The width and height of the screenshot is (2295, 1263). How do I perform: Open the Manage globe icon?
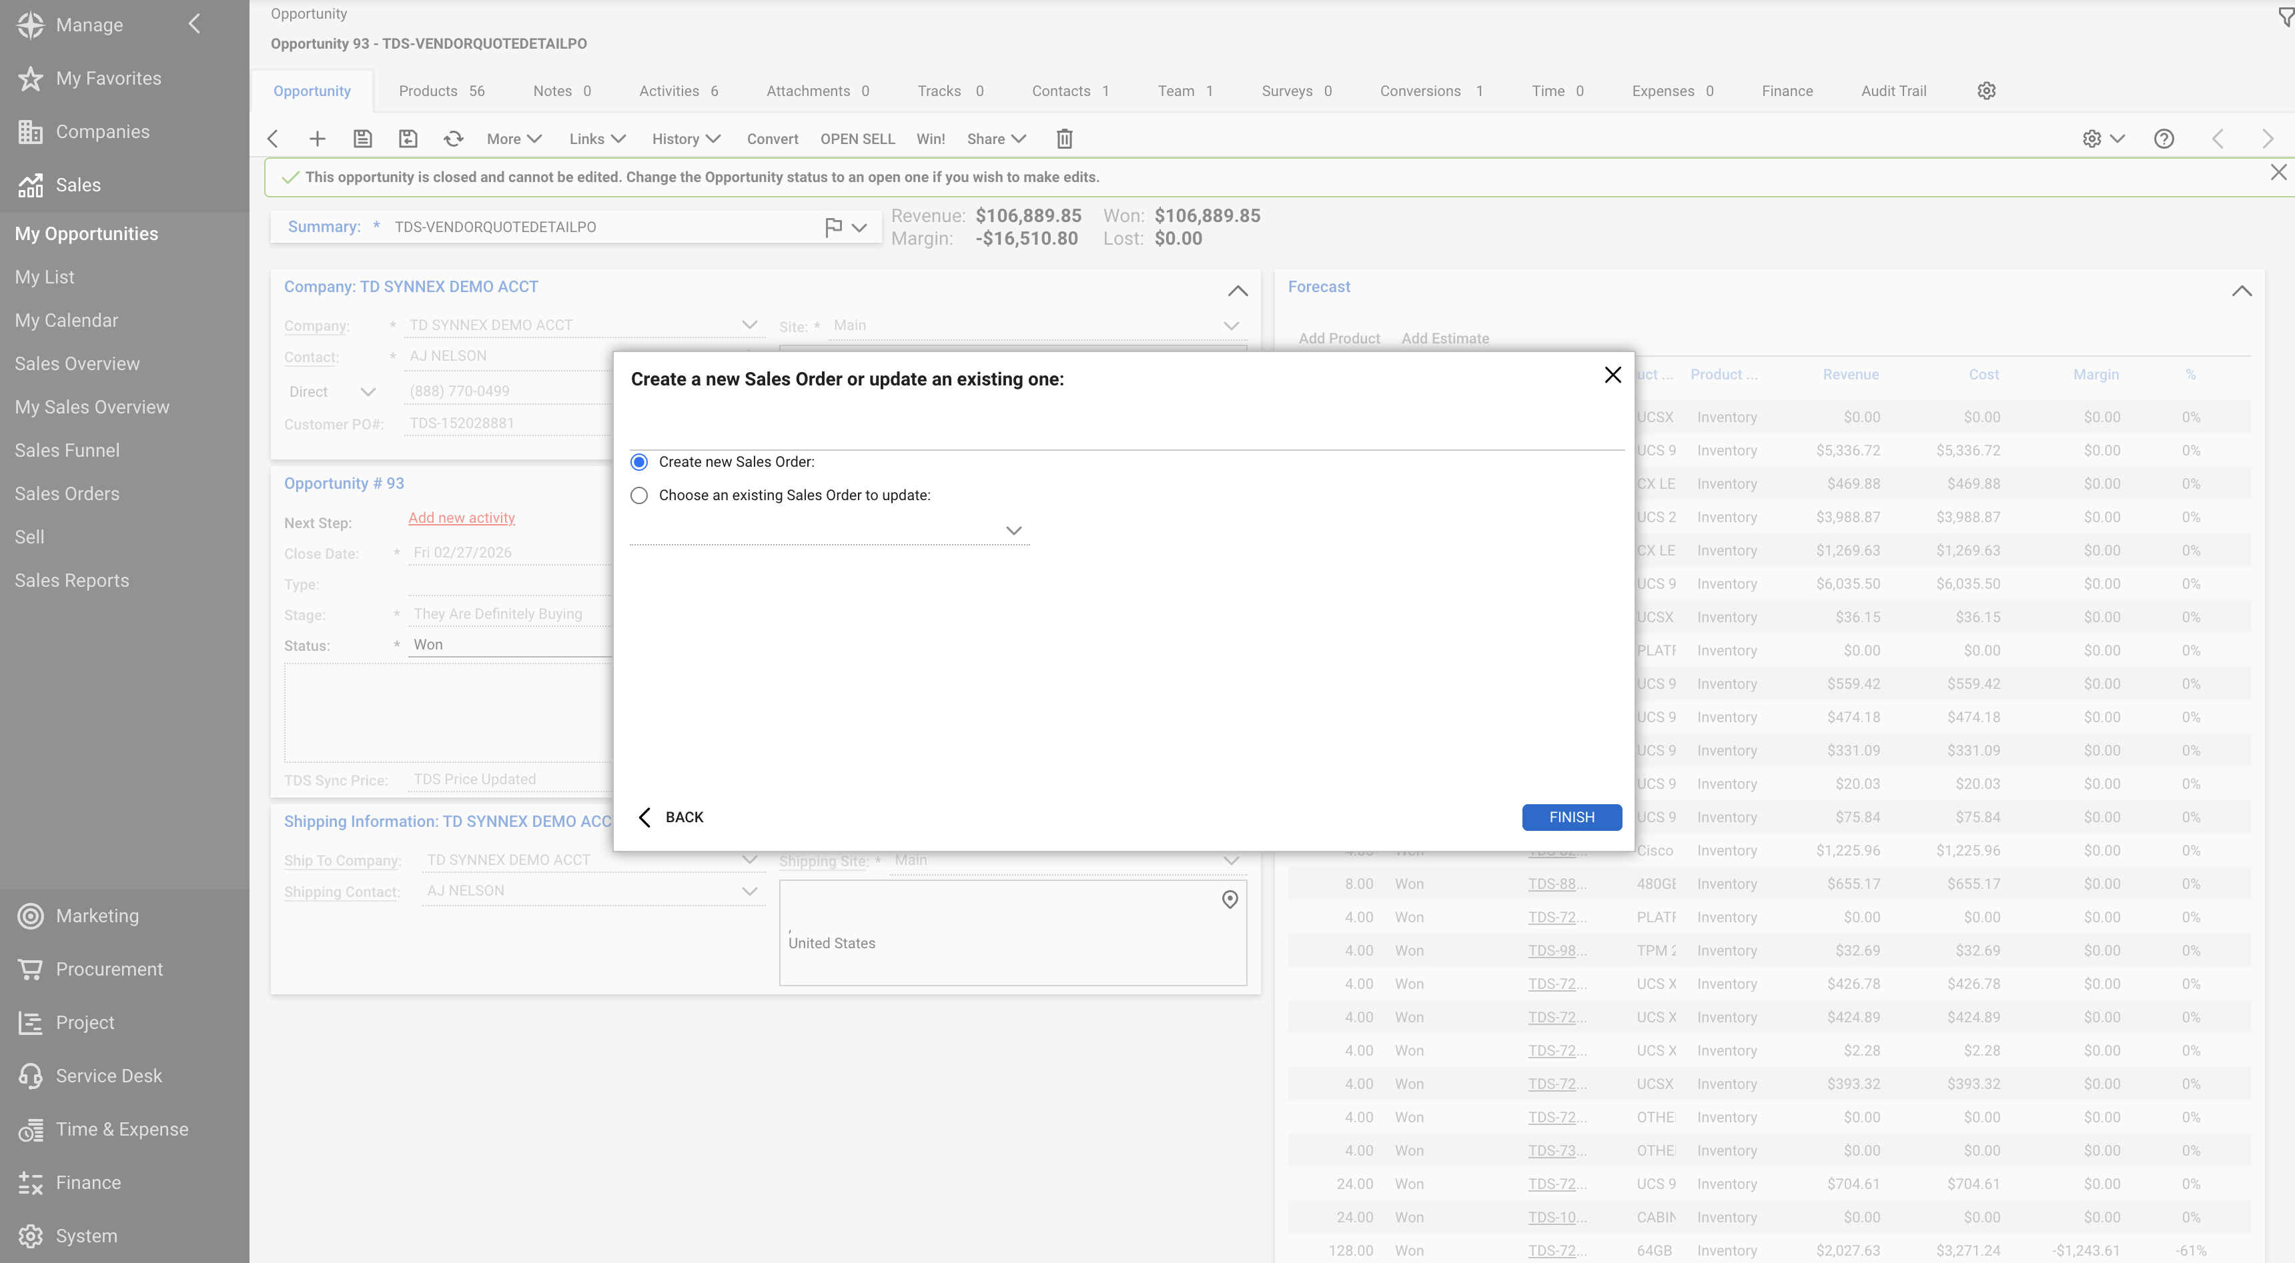coord(30,25)
